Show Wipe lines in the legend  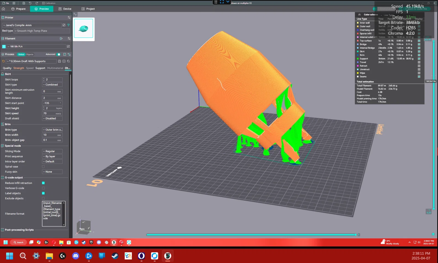click(x=419, y=73)
